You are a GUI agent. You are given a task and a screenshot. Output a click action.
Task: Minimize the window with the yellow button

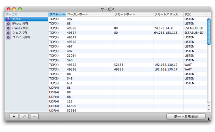pos(14,9)
